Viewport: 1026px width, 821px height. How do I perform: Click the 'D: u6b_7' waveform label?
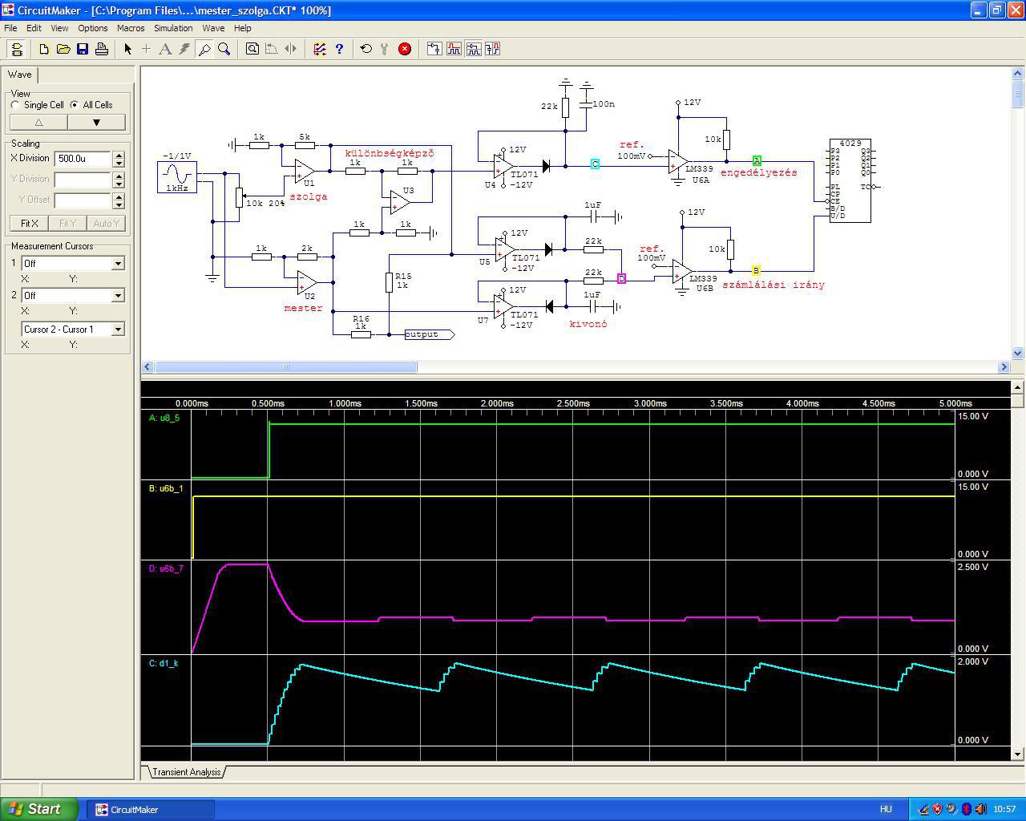pos(166,568)
